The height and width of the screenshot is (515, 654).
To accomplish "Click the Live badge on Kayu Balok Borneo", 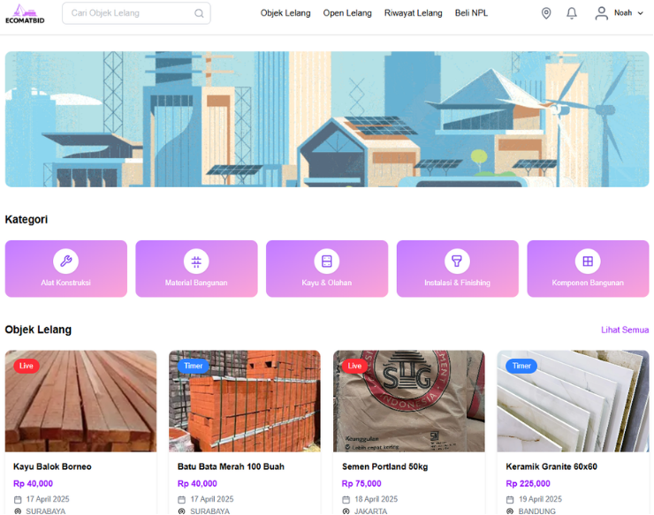I will tap(27, 366).
